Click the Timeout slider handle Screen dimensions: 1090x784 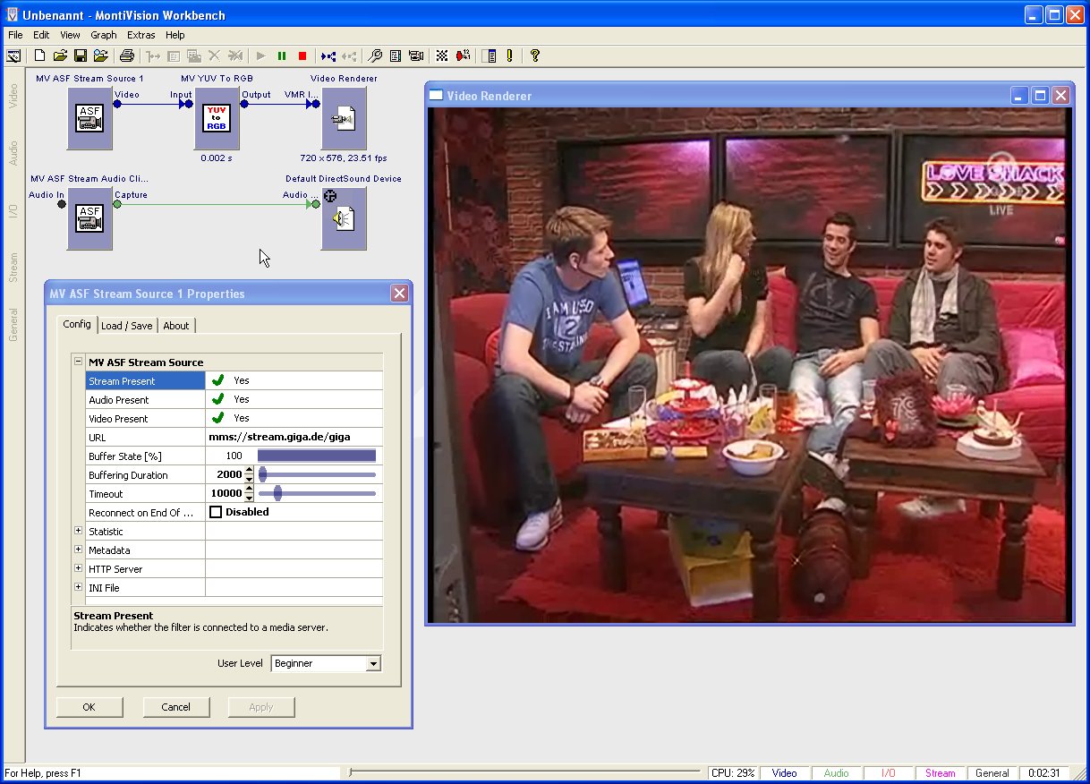[277, 493]
